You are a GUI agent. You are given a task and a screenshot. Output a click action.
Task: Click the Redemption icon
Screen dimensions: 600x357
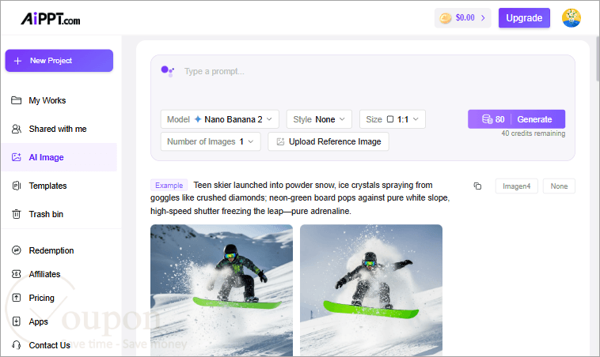point(16,250)
